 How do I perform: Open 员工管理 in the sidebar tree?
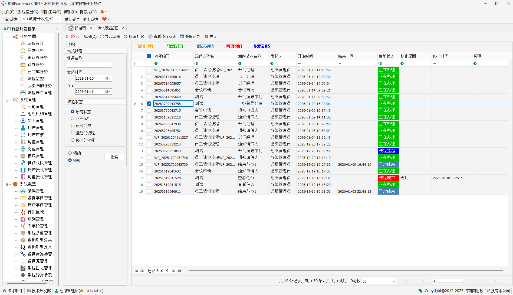pos(35,121)
